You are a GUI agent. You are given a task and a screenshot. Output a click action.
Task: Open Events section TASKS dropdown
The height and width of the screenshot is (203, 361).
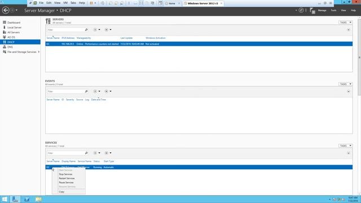[345, 84]
